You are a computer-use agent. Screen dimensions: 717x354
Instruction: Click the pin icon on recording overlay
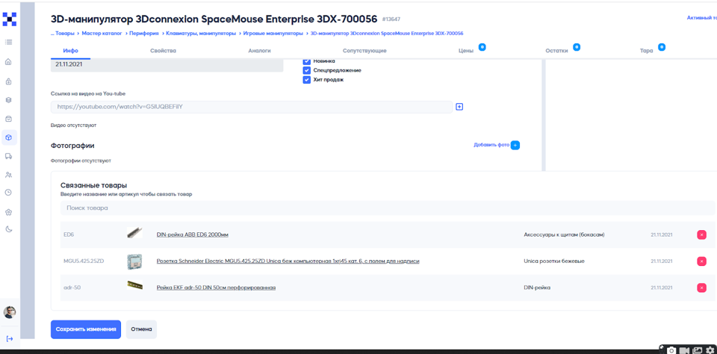[x=662, y=347]
